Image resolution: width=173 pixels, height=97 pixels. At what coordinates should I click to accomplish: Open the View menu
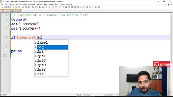pos(17,4)
